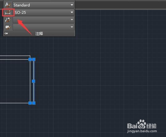Select the middle grip of the selected line

point(34,81)
